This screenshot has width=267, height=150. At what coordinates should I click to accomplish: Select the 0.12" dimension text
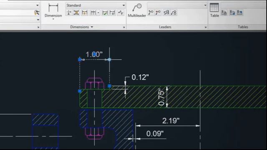click(140, 77)
